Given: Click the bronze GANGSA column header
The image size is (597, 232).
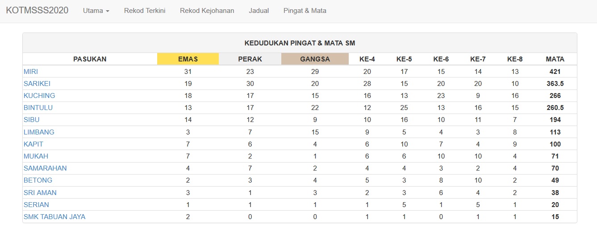Looking at the screenshot, I should pyautogui.click(x=315, y=59).
